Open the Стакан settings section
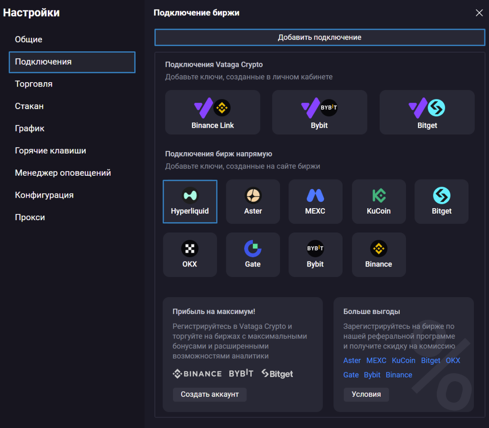Image resolution: width=489 pixels, height=428 pixels. coord(72,106)
